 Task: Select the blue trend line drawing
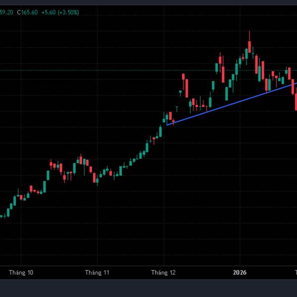click(232, 104)
